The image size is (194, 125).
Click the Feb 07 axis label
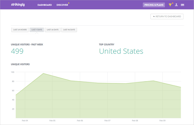107,121
